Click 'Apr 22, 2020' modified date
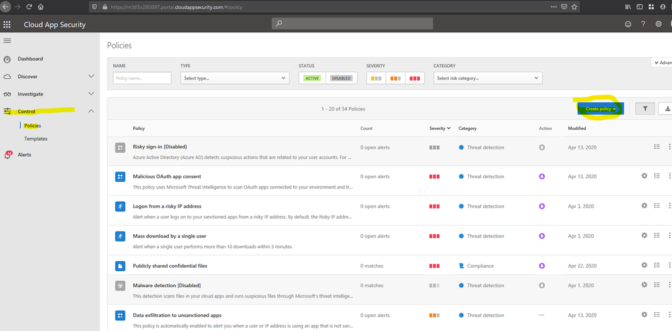This screenshot has height=331, width=672. point(582,266)
